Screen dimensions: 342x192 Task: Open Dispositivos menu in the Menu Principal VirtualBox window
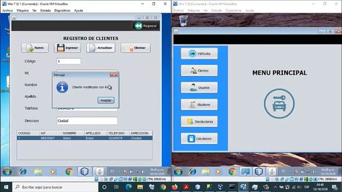pyautogui.click(x=234, y=11)
